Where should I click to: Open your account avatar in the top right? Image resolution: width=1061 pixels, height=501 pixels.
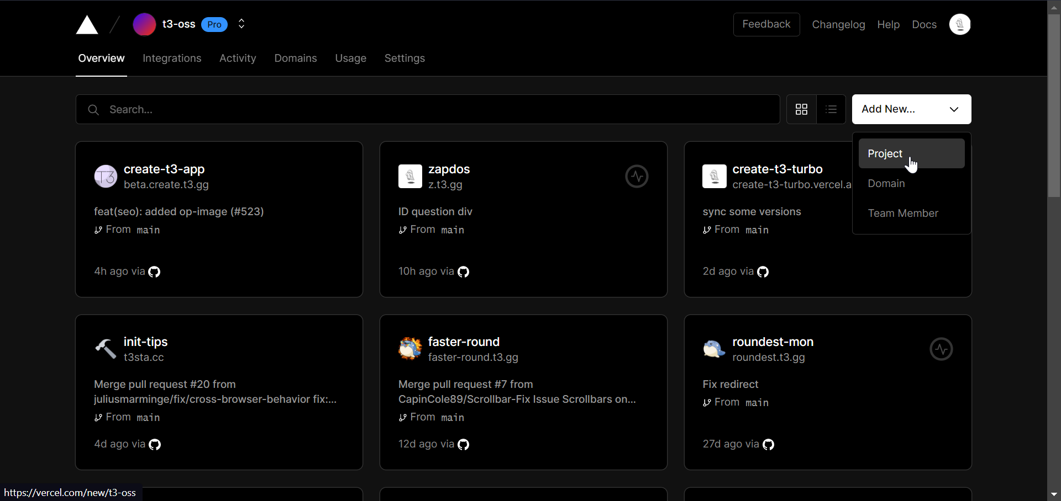[960, 24]
